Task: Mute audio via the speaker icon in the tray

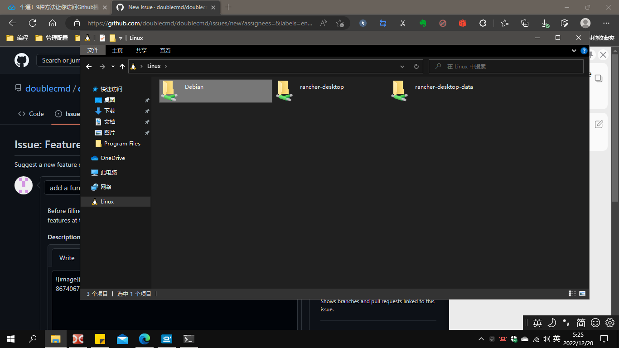Action: (x=546, y=339)
